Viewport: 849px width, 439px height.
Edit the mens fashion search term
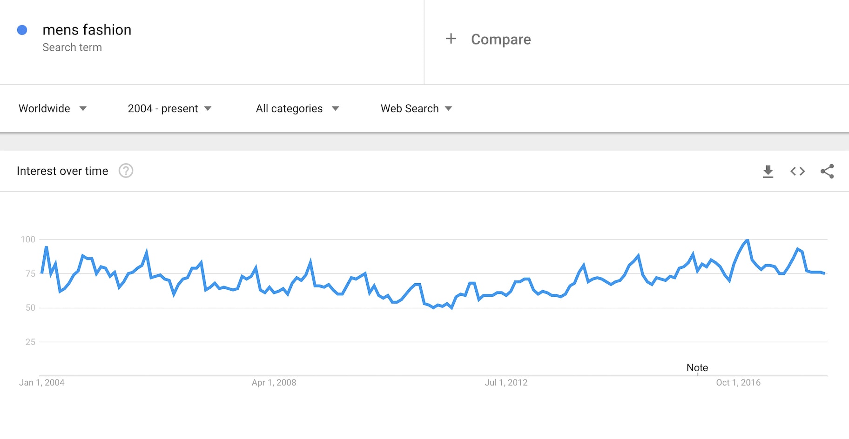[x=87, y=30]
